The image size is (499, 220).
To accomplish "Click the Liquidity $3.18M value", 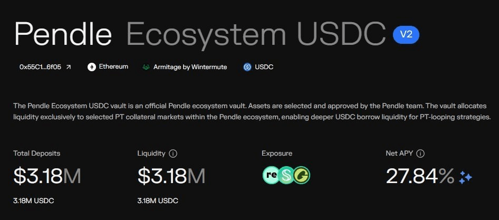I will (171, 176).
